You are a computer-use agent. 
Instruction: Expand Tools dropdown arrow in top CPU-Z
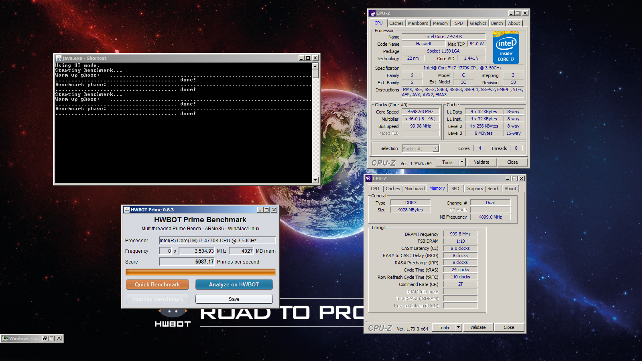(x=462, y=162)
